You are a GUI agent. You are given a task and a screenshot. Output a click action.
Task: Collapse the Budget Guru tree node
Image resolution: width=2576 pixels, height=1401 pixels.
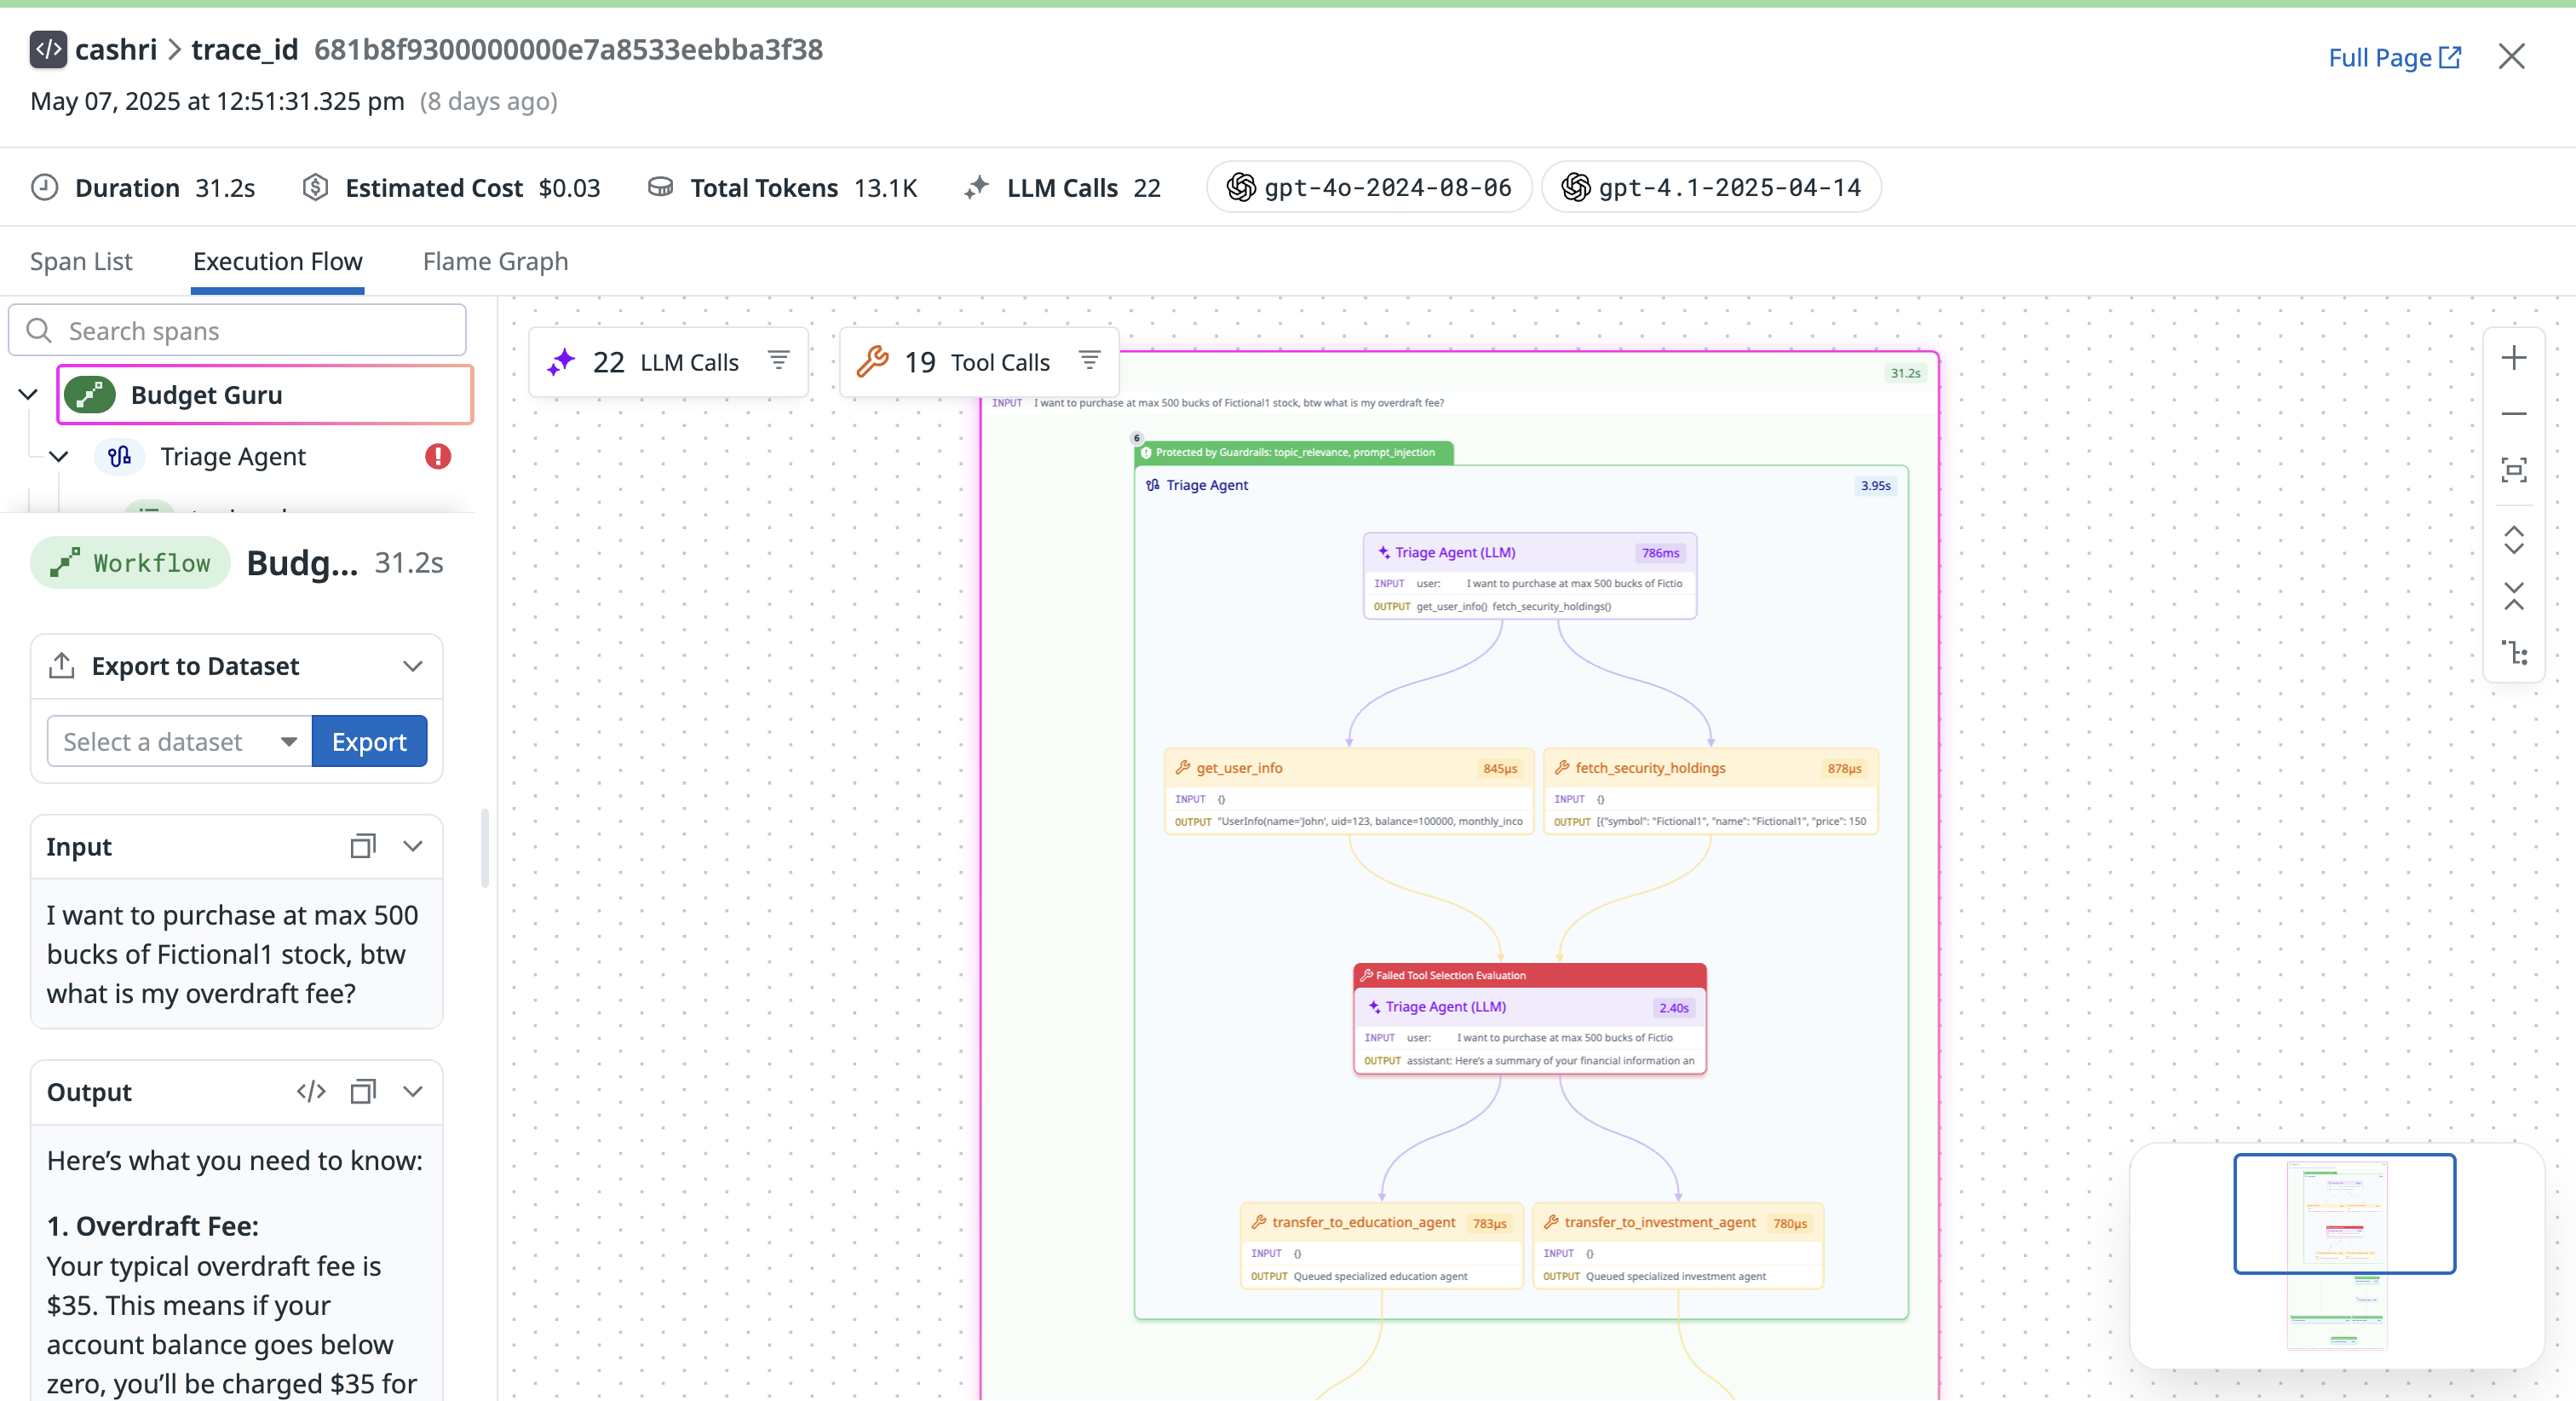coord(28,395)
